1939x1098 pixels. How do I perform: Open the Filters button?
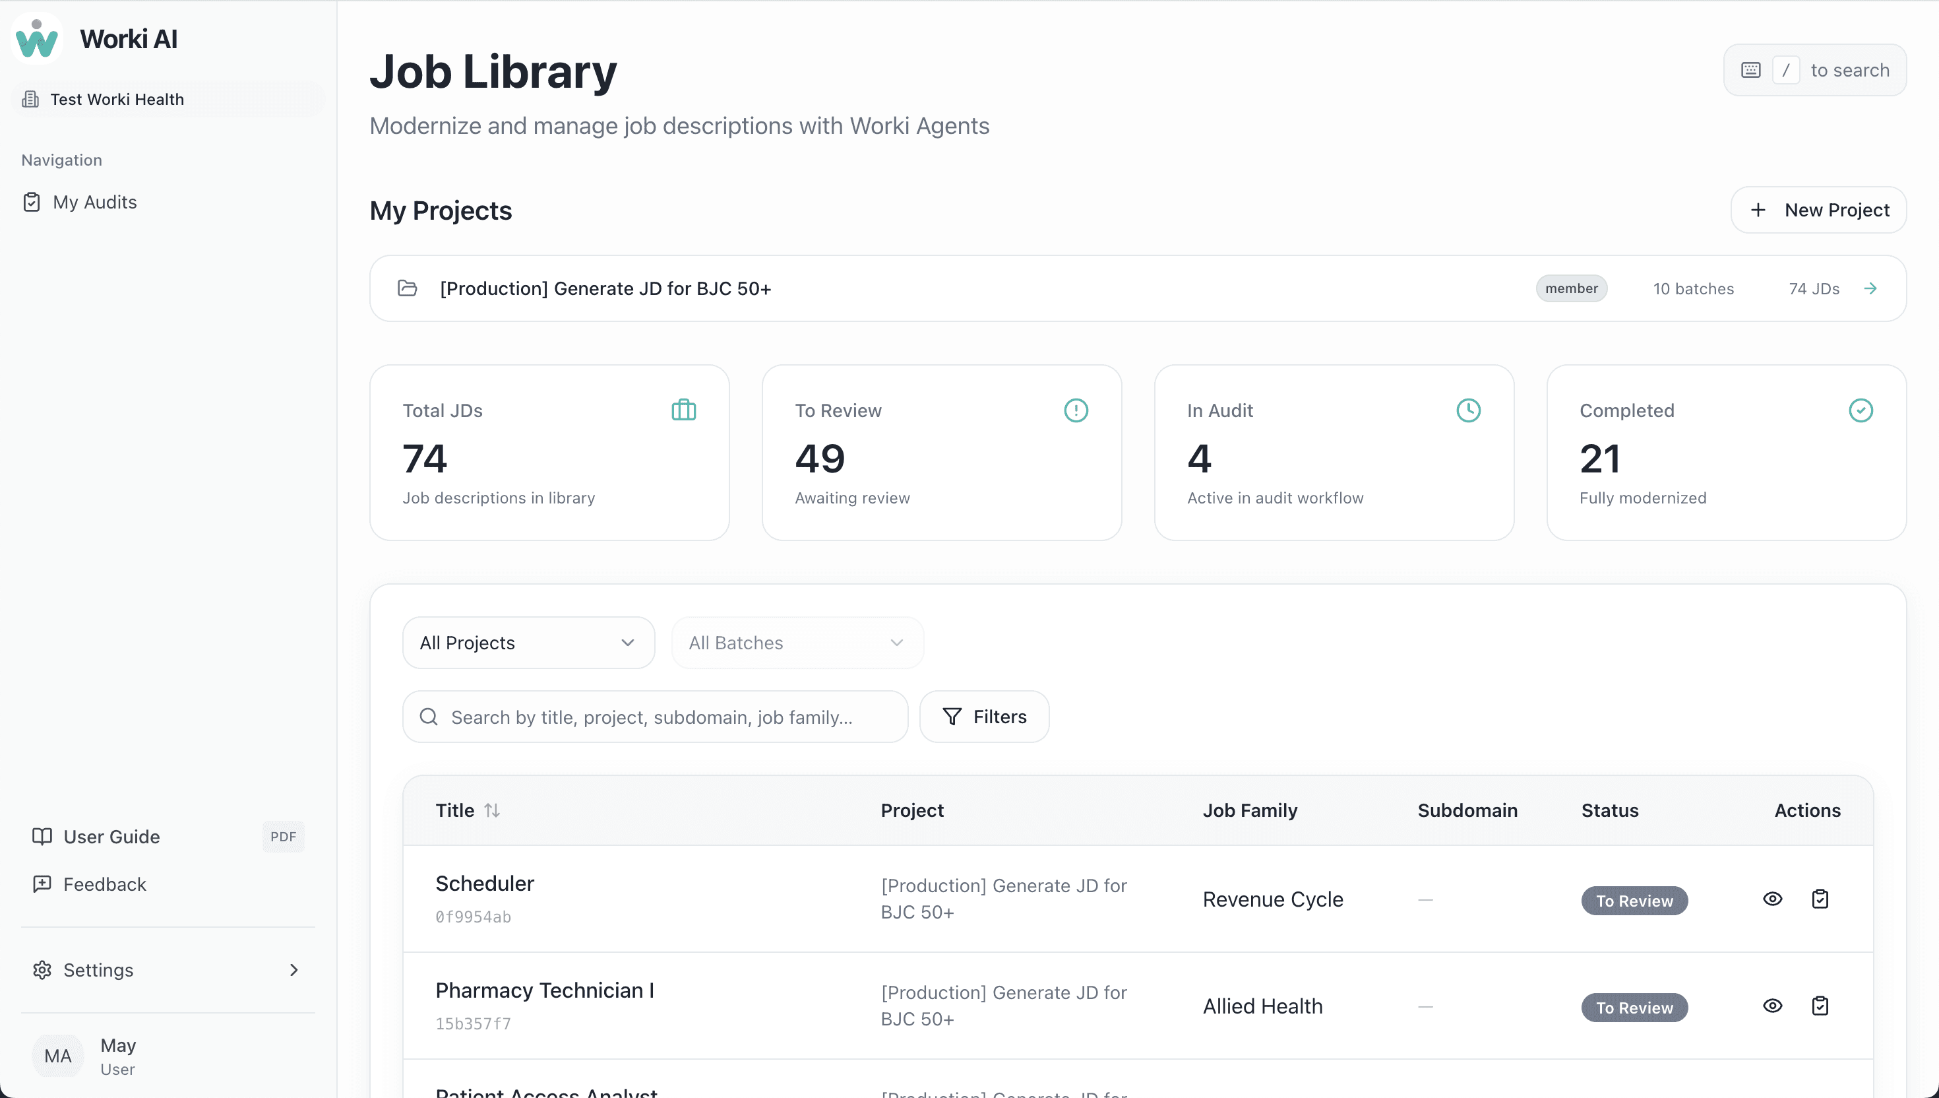click(984, 717)
